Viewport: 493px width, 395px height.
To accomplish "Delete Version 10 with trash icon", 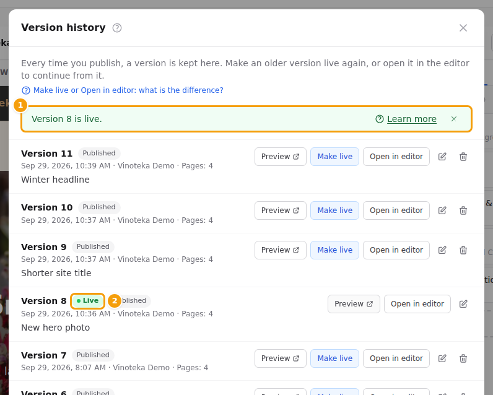I will 463,211.
